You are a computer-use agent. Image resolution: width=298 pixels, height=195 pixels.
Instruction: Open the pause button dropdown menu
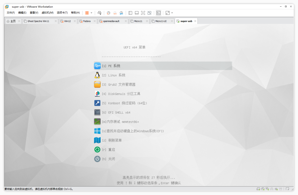(x=91, y=13)
